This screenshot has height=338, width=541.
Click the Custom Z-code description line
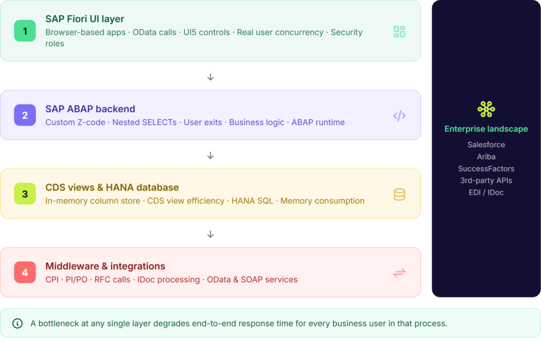pyautogui.click(x=195, y=122)
